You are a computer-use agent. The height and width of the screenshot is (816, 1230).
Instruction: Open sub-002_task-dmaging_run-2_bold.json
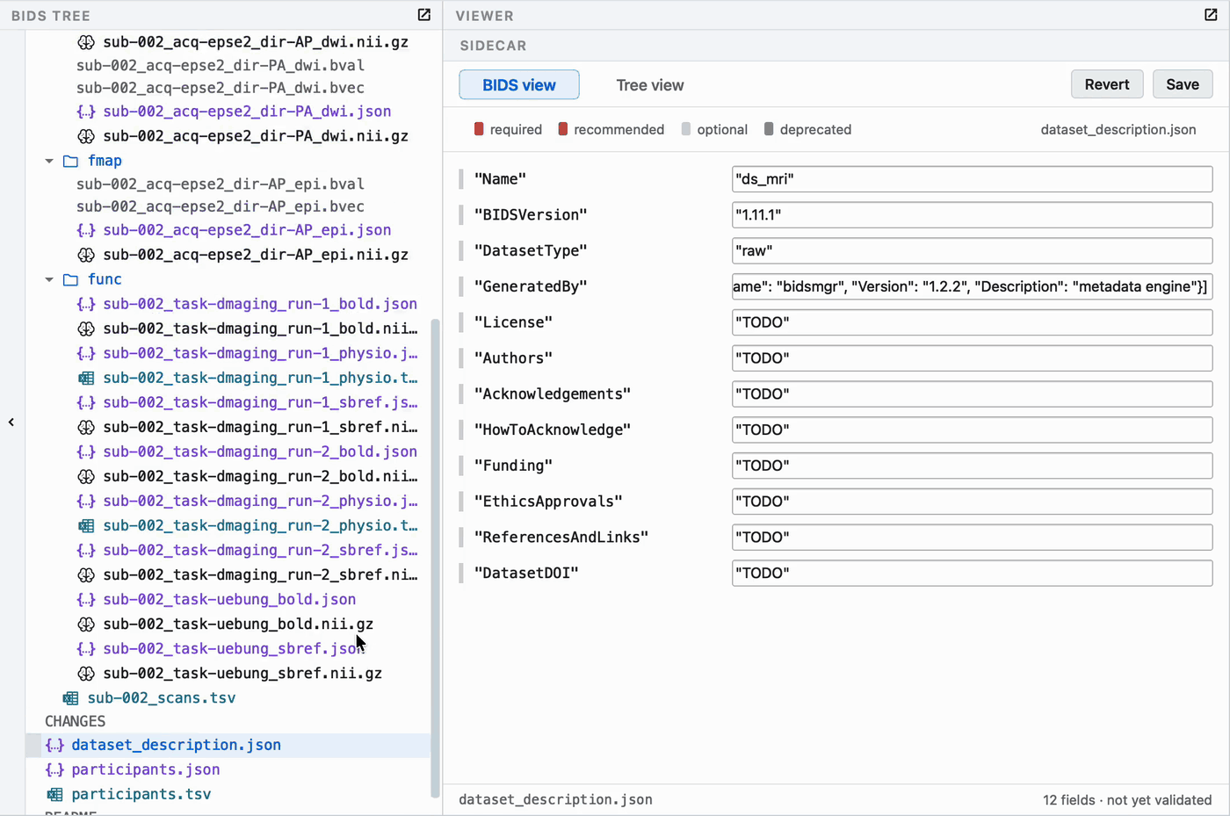pos(260,451)
